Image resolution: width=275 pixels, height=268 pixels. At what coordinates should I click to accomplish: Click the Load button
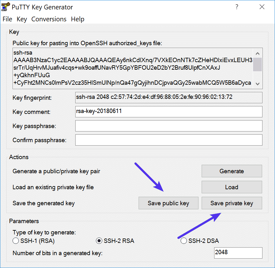click(x=231, y=187)
